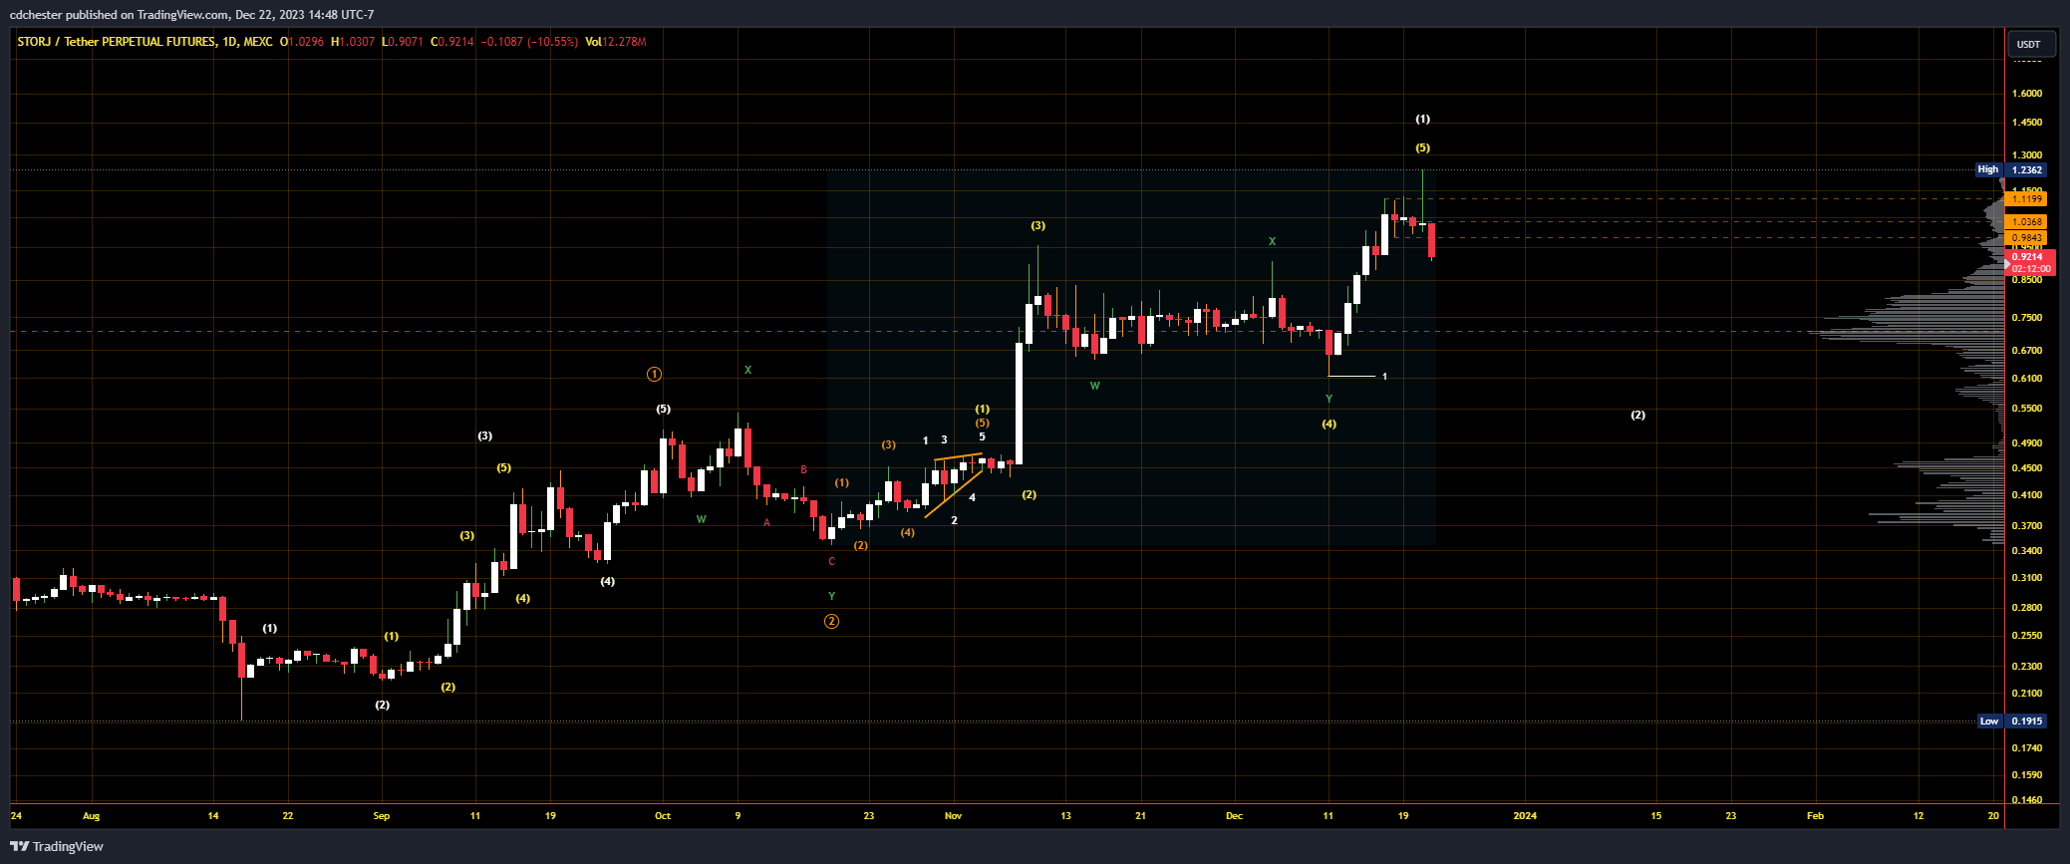Select the orange 1.0368 price tag
The height and width of the screenshot is (864, 2070).
click(2027, 221)
